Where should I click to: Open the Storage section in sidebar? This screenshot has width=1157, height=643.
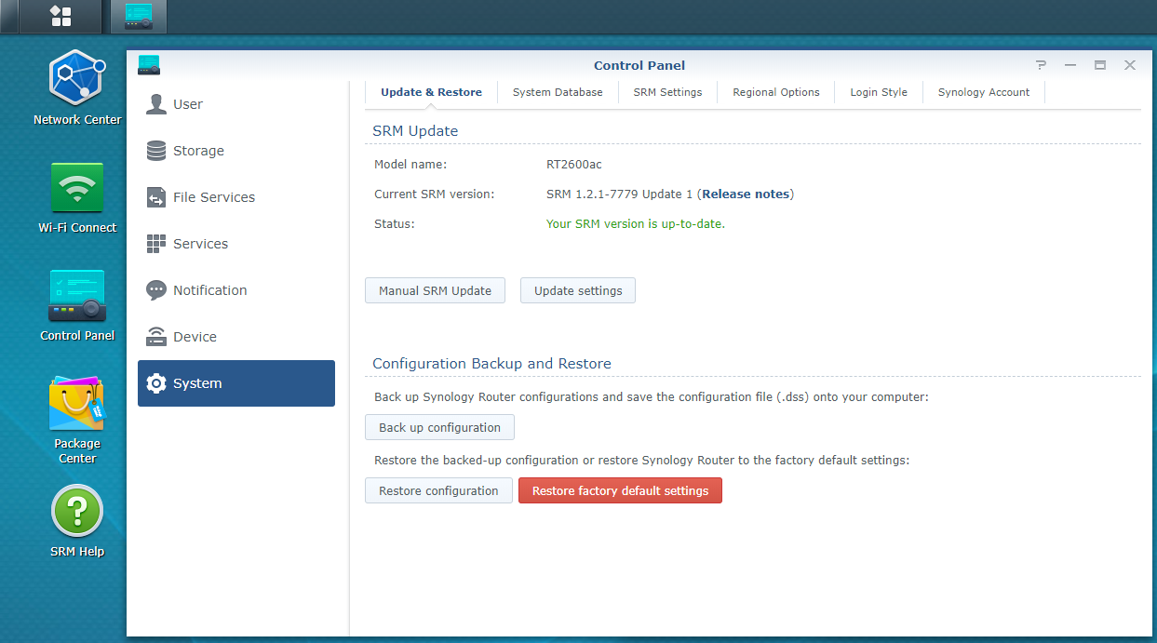coord(197,151)
